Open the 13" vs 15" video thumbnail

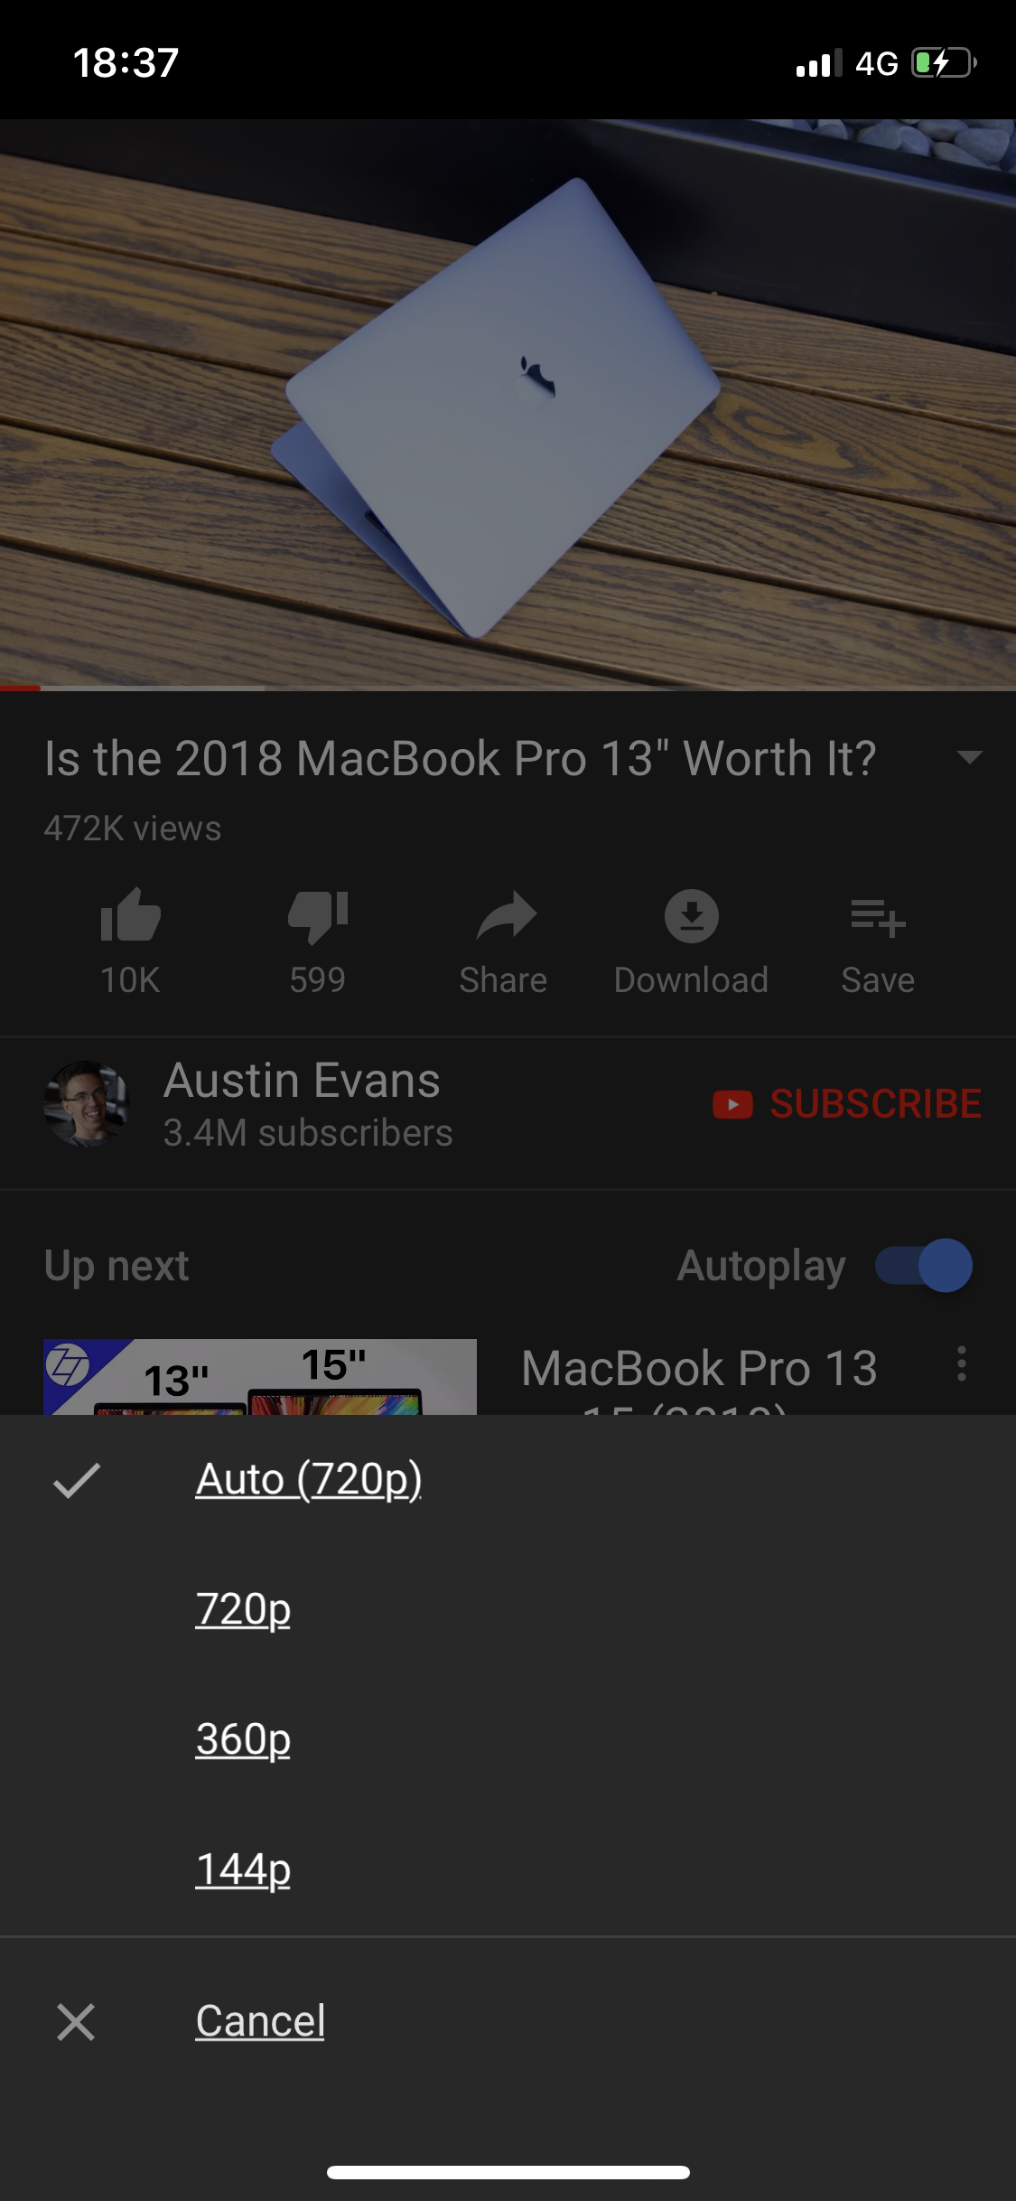(x=260, y=1377)
